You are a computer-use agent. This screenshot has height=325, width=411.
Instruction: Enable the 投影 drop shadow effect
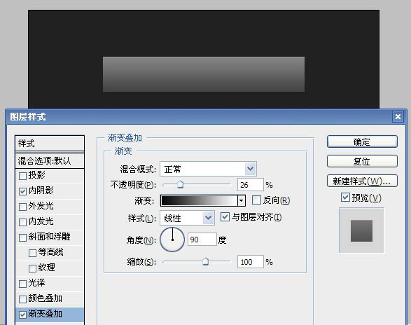click(x=23, y=176)
